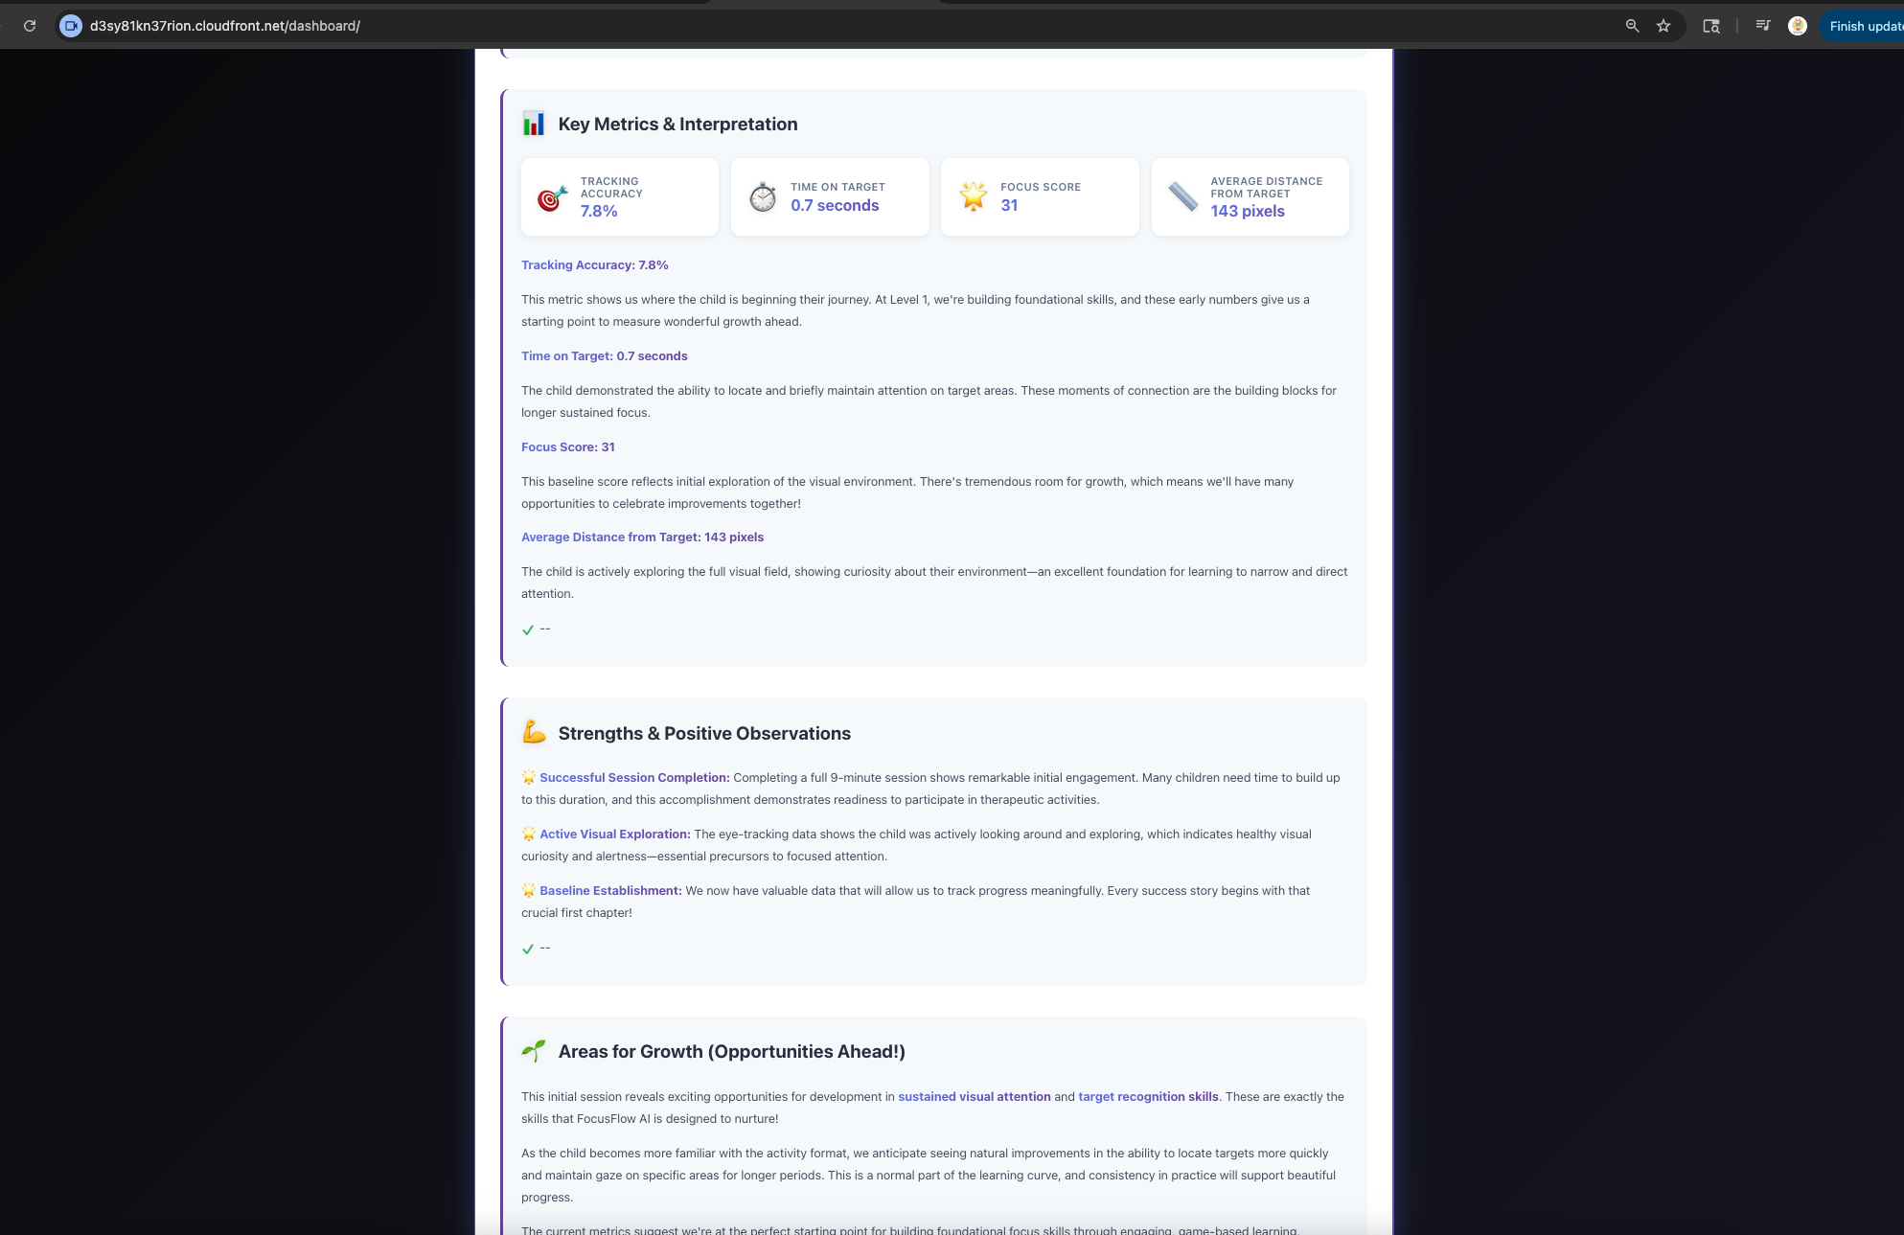
Task: Click the Areas for Growth seedling icon
Action: click(x=534, y=1051)
